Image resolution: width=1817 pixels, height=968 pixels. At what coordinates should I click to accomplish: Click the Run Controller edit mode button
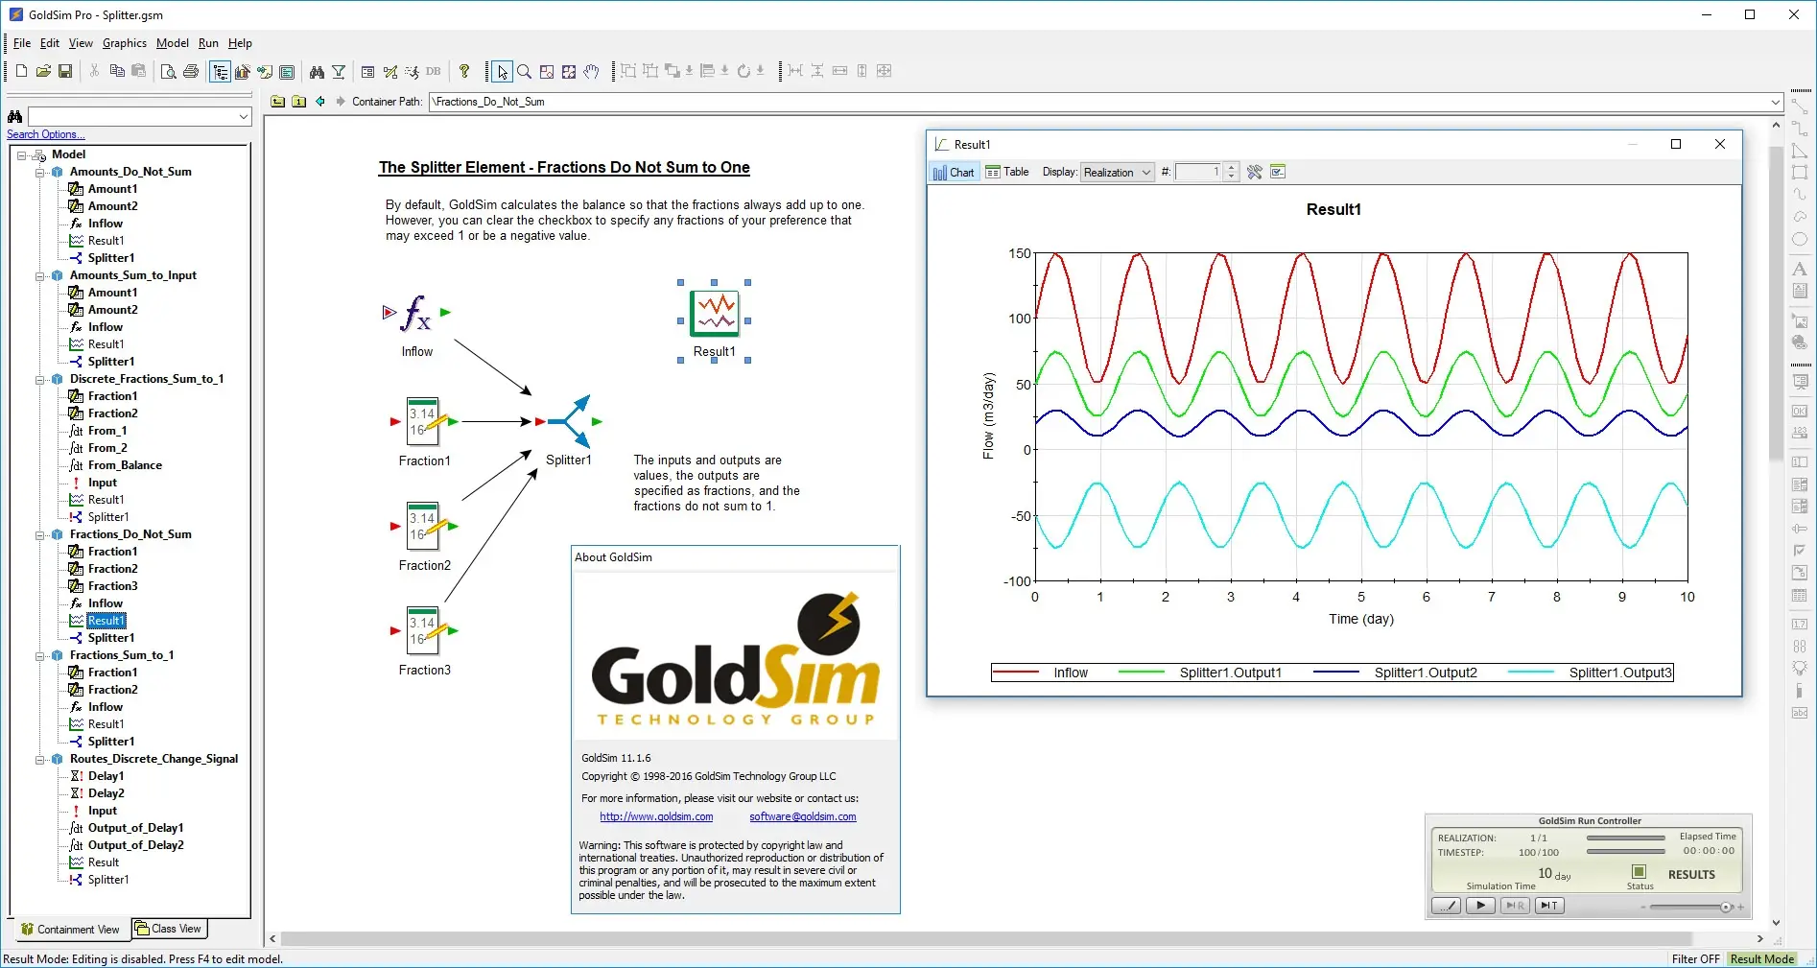(x=1446, y=906)
